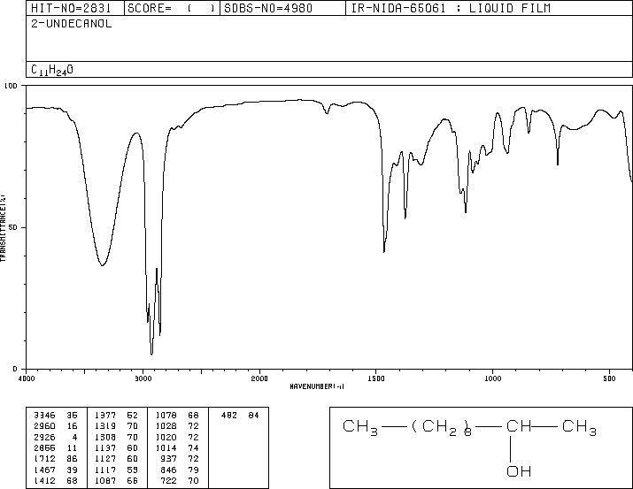Click the compound name 2-UNDECANOL
This screenshot has height=489, width=633.
pyautogui.click(x=71, y=24)
